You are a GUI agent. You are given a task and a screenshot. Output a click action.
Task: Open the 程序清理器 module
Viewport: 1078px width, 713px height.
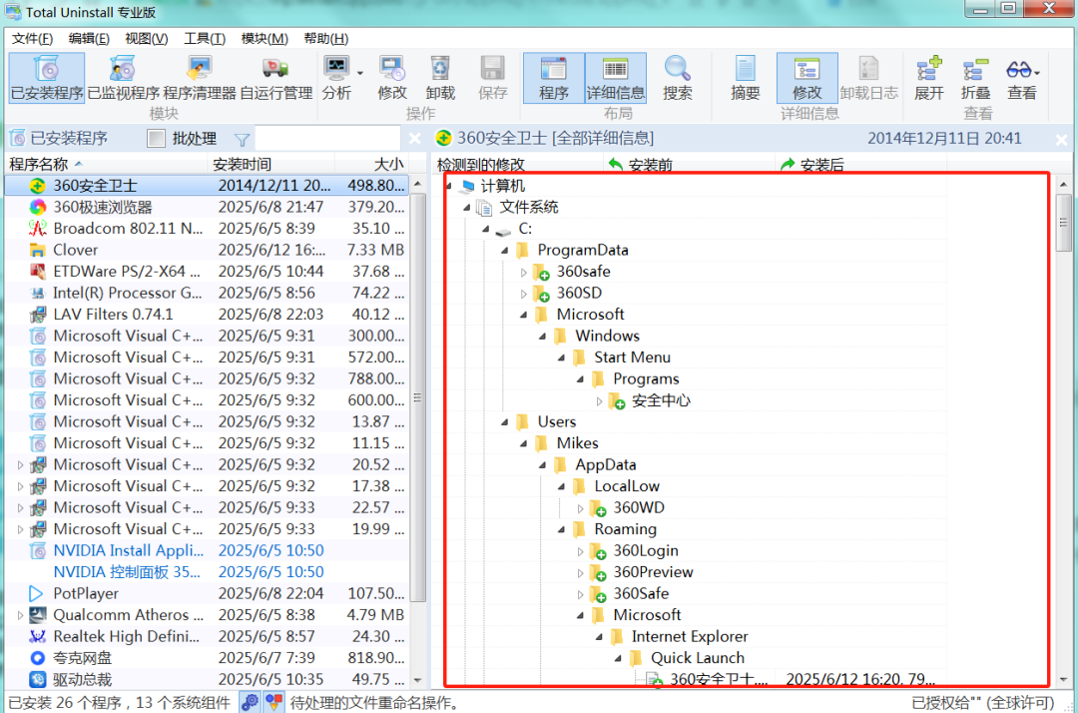point(200,78)
